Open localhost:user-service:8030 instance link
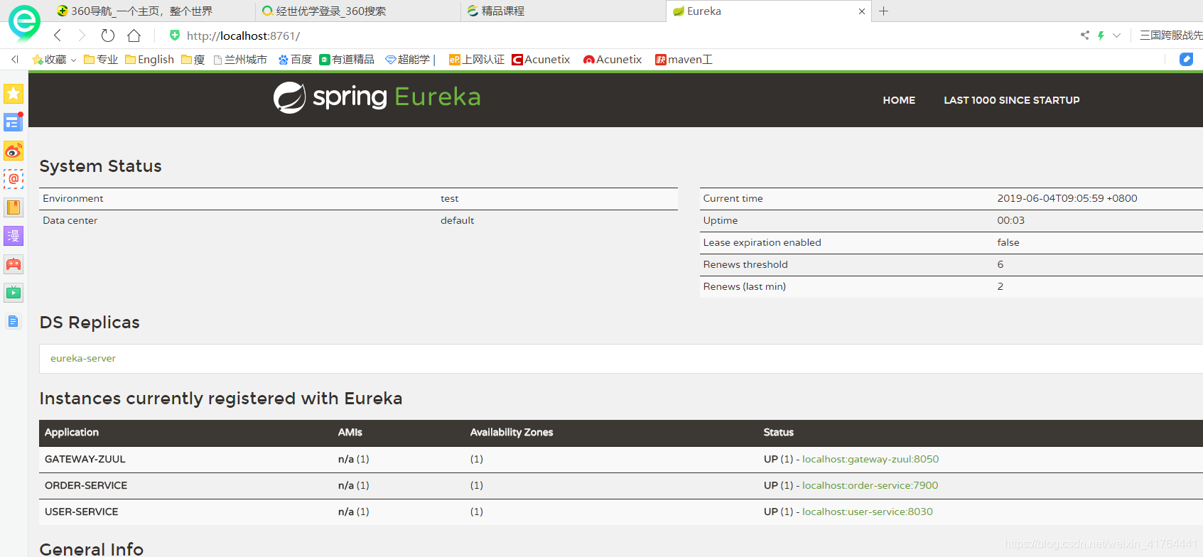The height and width of the screenshot is (557, 1203). point(868,512)
